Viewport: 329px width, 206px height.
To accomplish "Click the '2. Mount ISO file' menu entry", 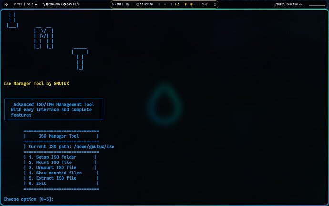I will pos(50,163).
